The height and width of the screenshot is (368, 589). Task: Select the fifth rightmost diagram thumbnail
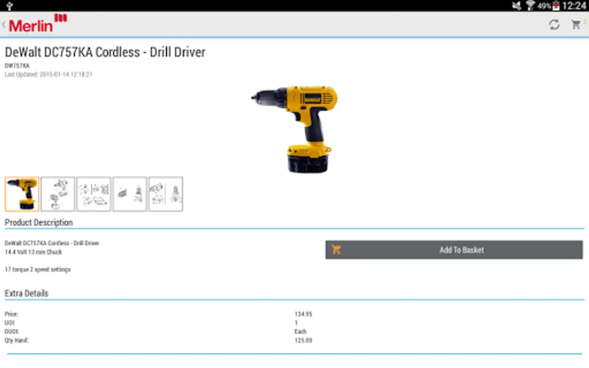[x=166, y=194]
